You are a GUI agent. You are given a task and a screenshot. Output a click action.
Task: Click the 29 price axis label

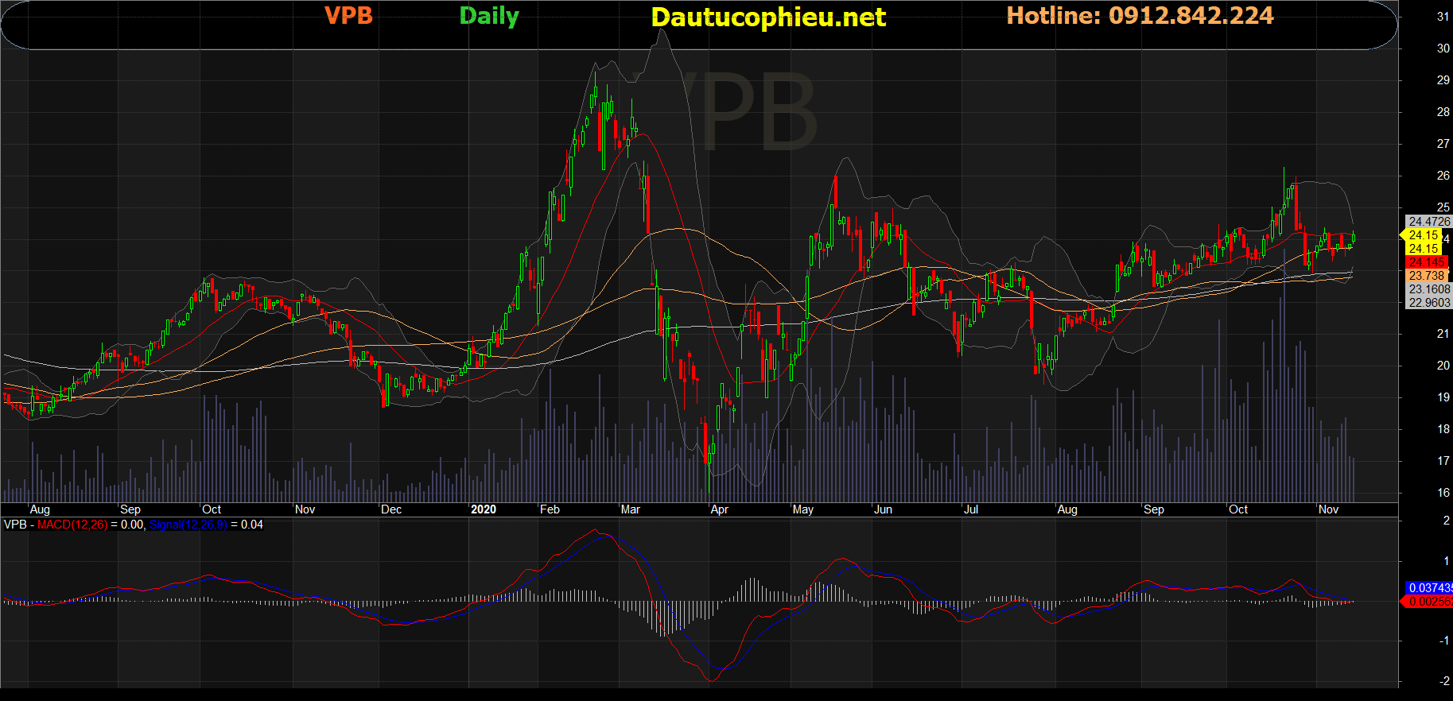tap(1443, 80)
